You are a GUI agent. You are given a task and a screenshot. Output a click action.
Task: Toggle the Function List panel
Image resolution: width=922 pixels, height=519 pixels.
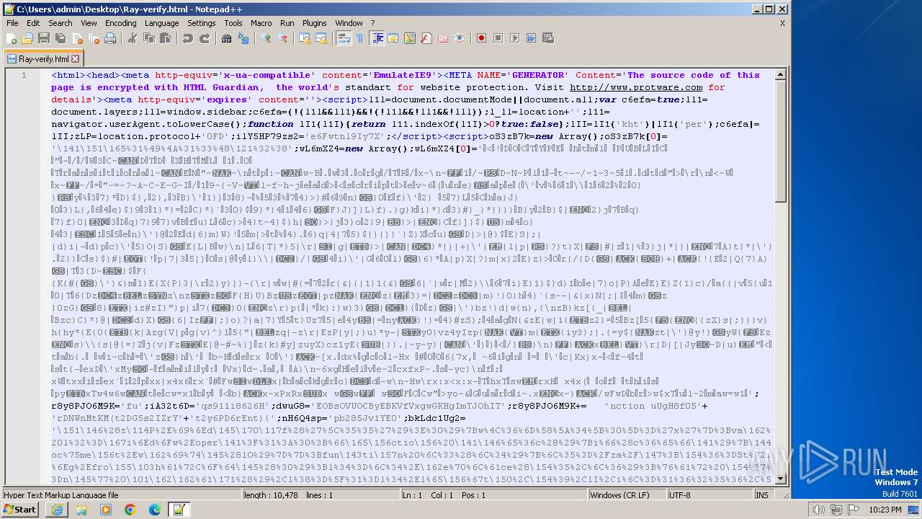pyautogui.click(x=426, y=38)
